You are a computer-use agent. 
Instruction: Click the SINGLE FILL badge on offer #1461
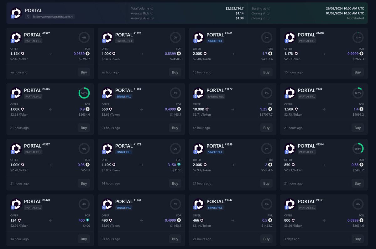215,41
